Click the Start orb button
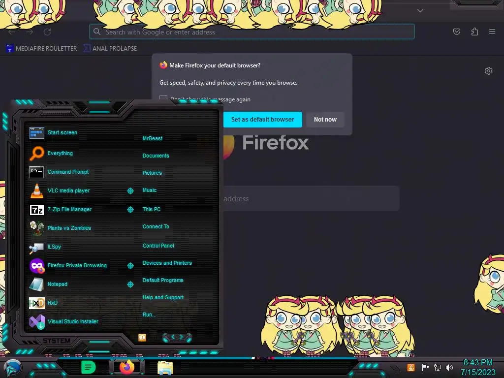Viewport: 504px width, 378px height. [x=13, y=368]
